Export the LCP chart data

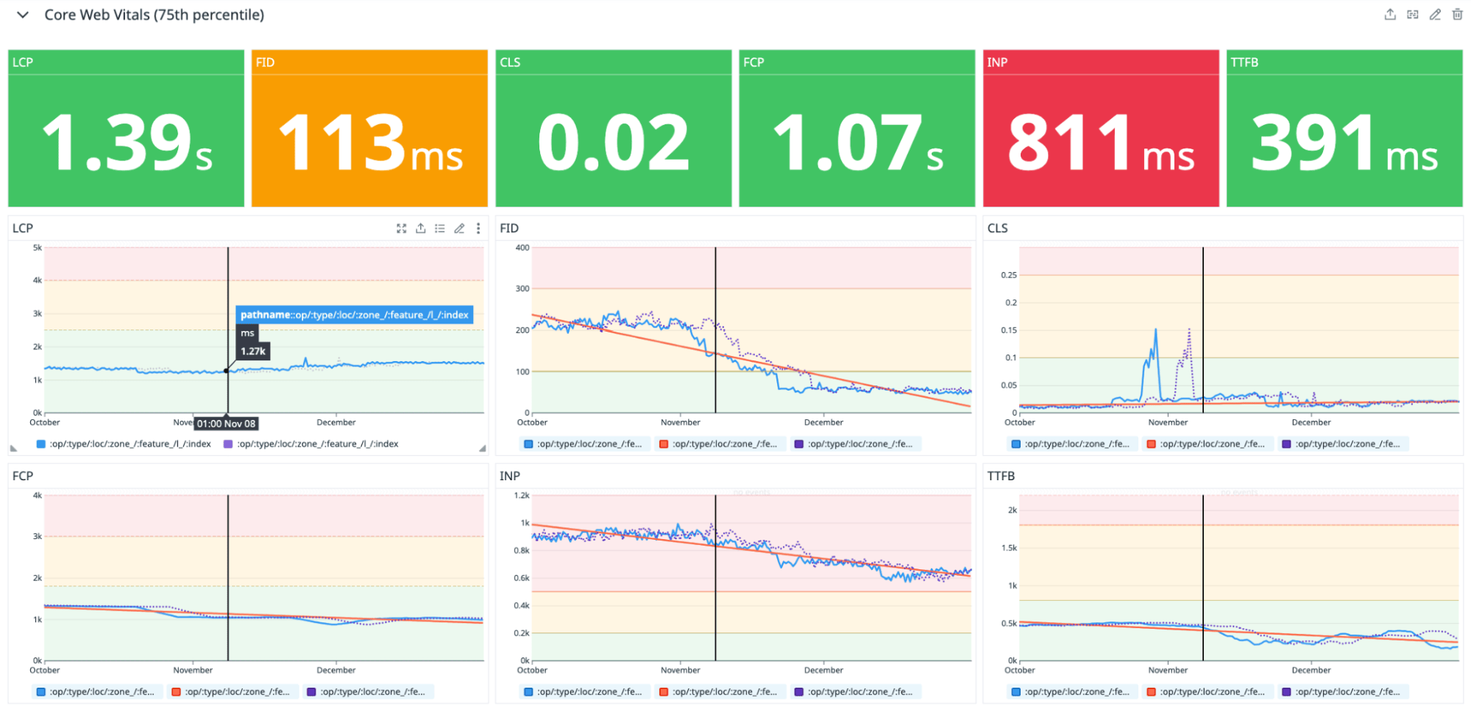click(420, 228)
